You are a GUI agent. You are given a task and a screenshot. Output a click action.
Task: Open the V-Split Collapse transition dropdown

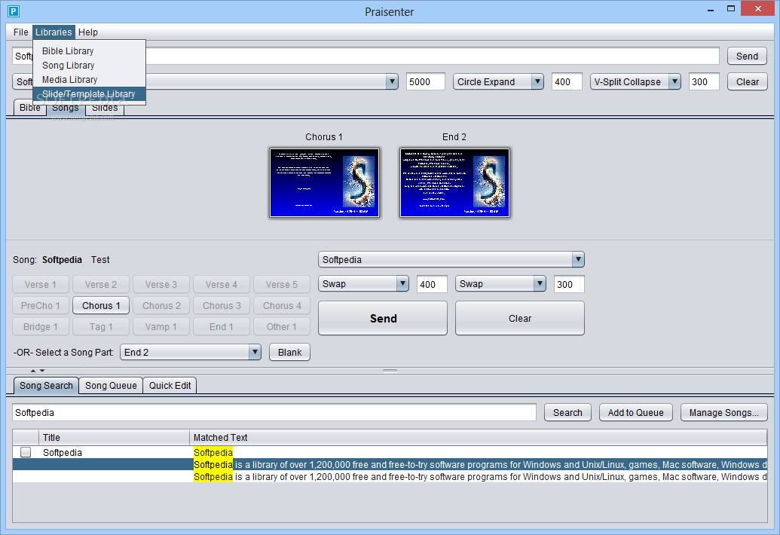coord(635,82)
